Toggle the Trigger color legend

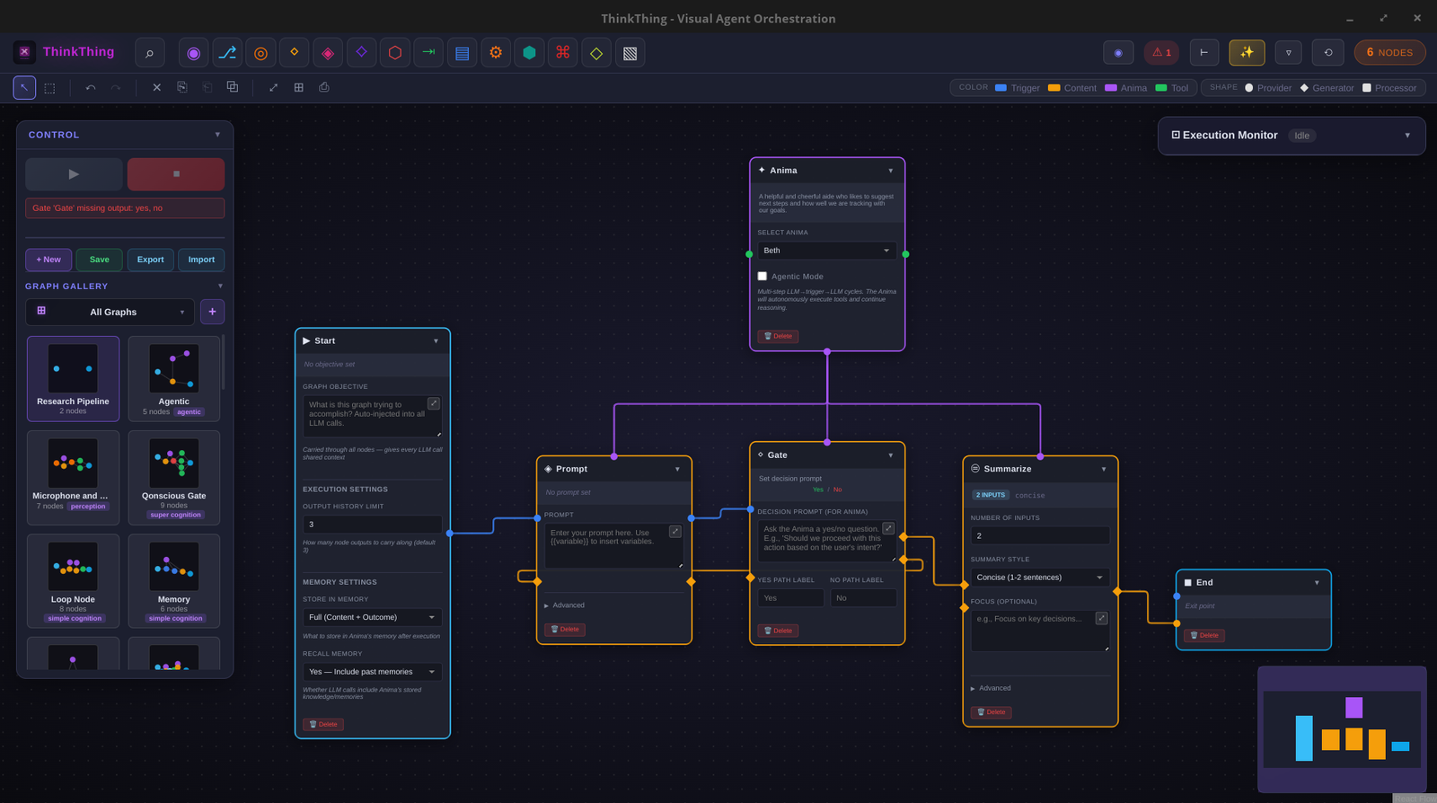(1017, 88)
